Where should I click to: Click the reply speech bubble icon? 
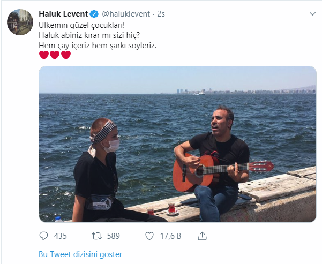point(44,236)
